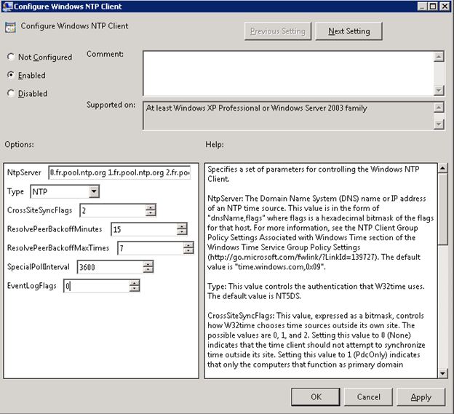Screen dimensions: 454x414
Task: Click the Cancel button
Action: coord(368,397)
